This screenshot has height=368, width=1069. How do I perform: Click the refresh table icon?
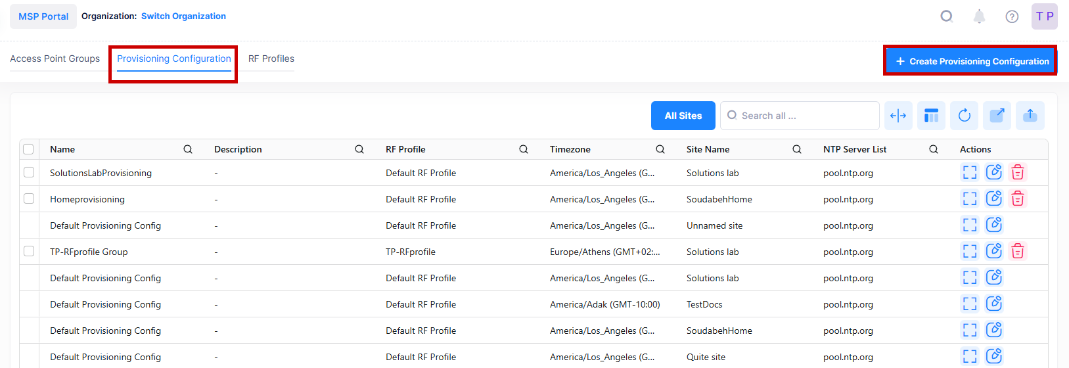pos(964,116)
